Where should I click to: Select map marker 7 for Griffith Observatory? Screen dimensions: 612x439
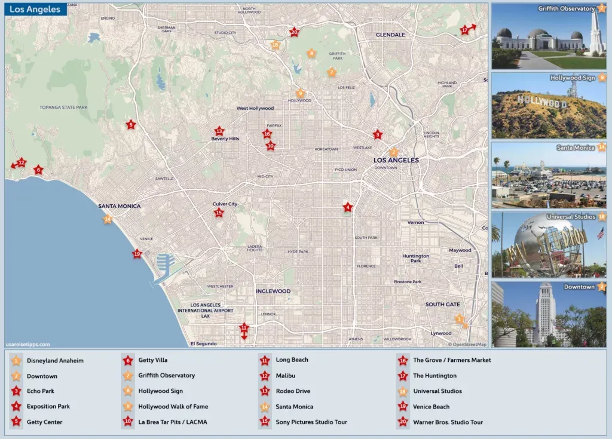[331, 72]
